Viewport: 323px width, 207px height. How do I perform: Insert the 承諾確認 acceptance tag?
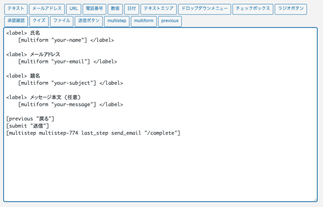coord(16,21)
